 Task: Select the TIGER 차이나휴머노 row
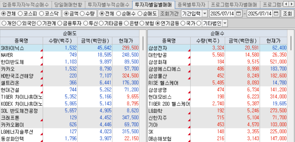click(70, 97)
